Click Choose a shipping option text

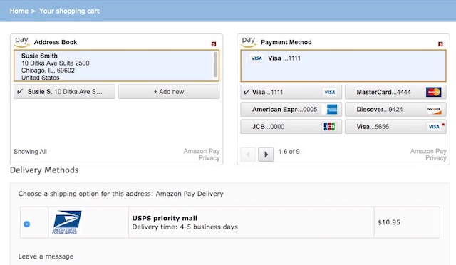(120, 194)
